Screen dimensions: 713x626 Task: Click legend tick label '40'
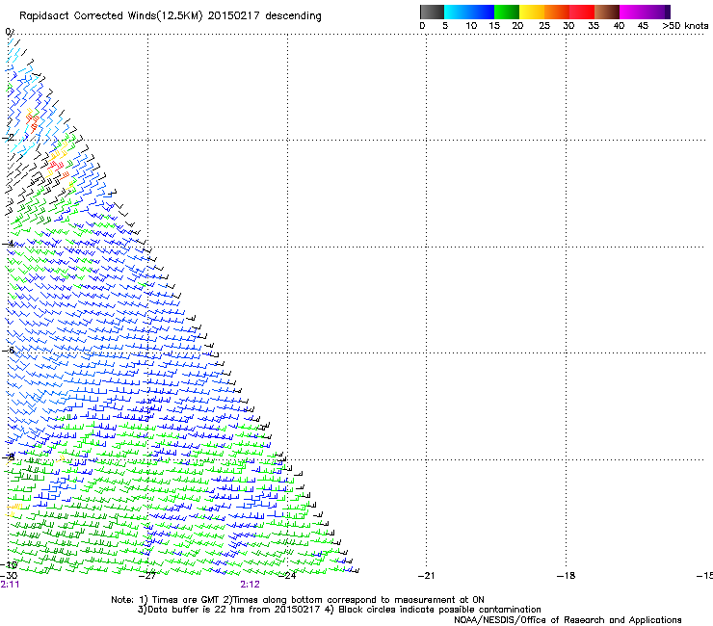(619, 25)
